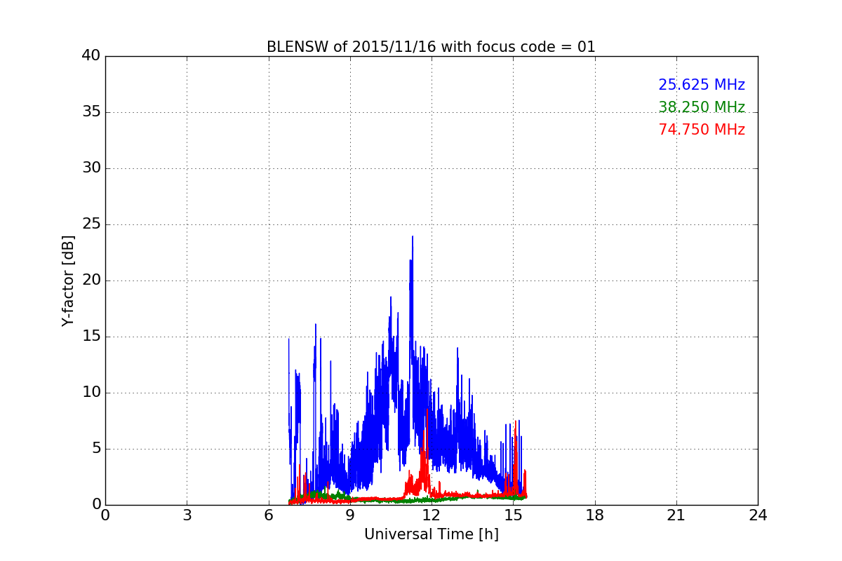Screen dimensions: 842x561
Task: Click the y-axis tick label '10'
Action: [91, 393]
